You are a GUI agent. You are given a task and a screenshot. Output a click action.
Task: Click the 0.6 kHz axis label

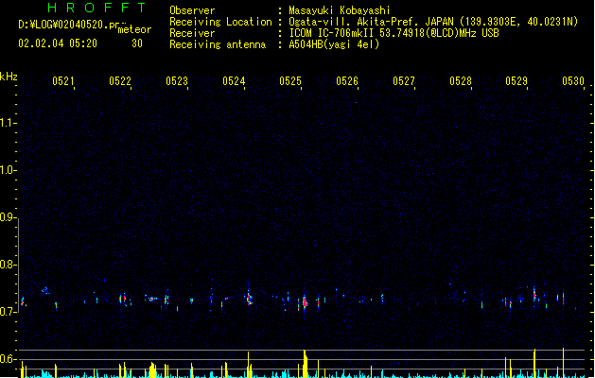8,359
